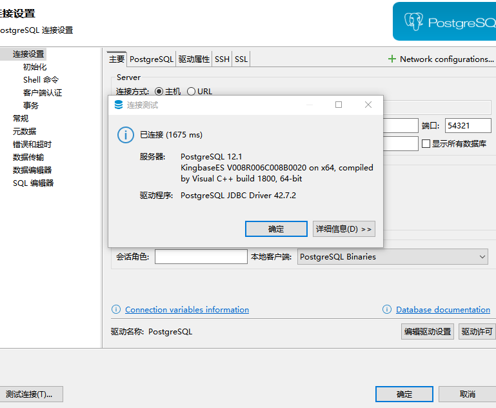This screenshot has height=408, width=496.
Task: Click the info icon beside Database documentation
Action: coord(387,310)
